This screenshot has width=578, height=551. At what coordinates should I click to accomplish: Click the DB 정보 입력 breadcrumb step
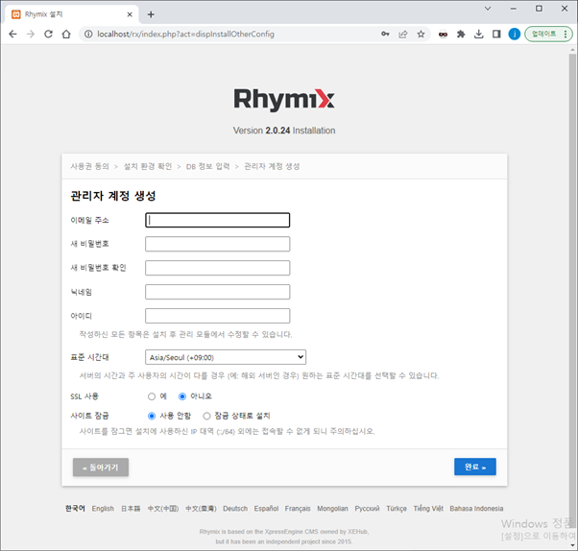208,166
